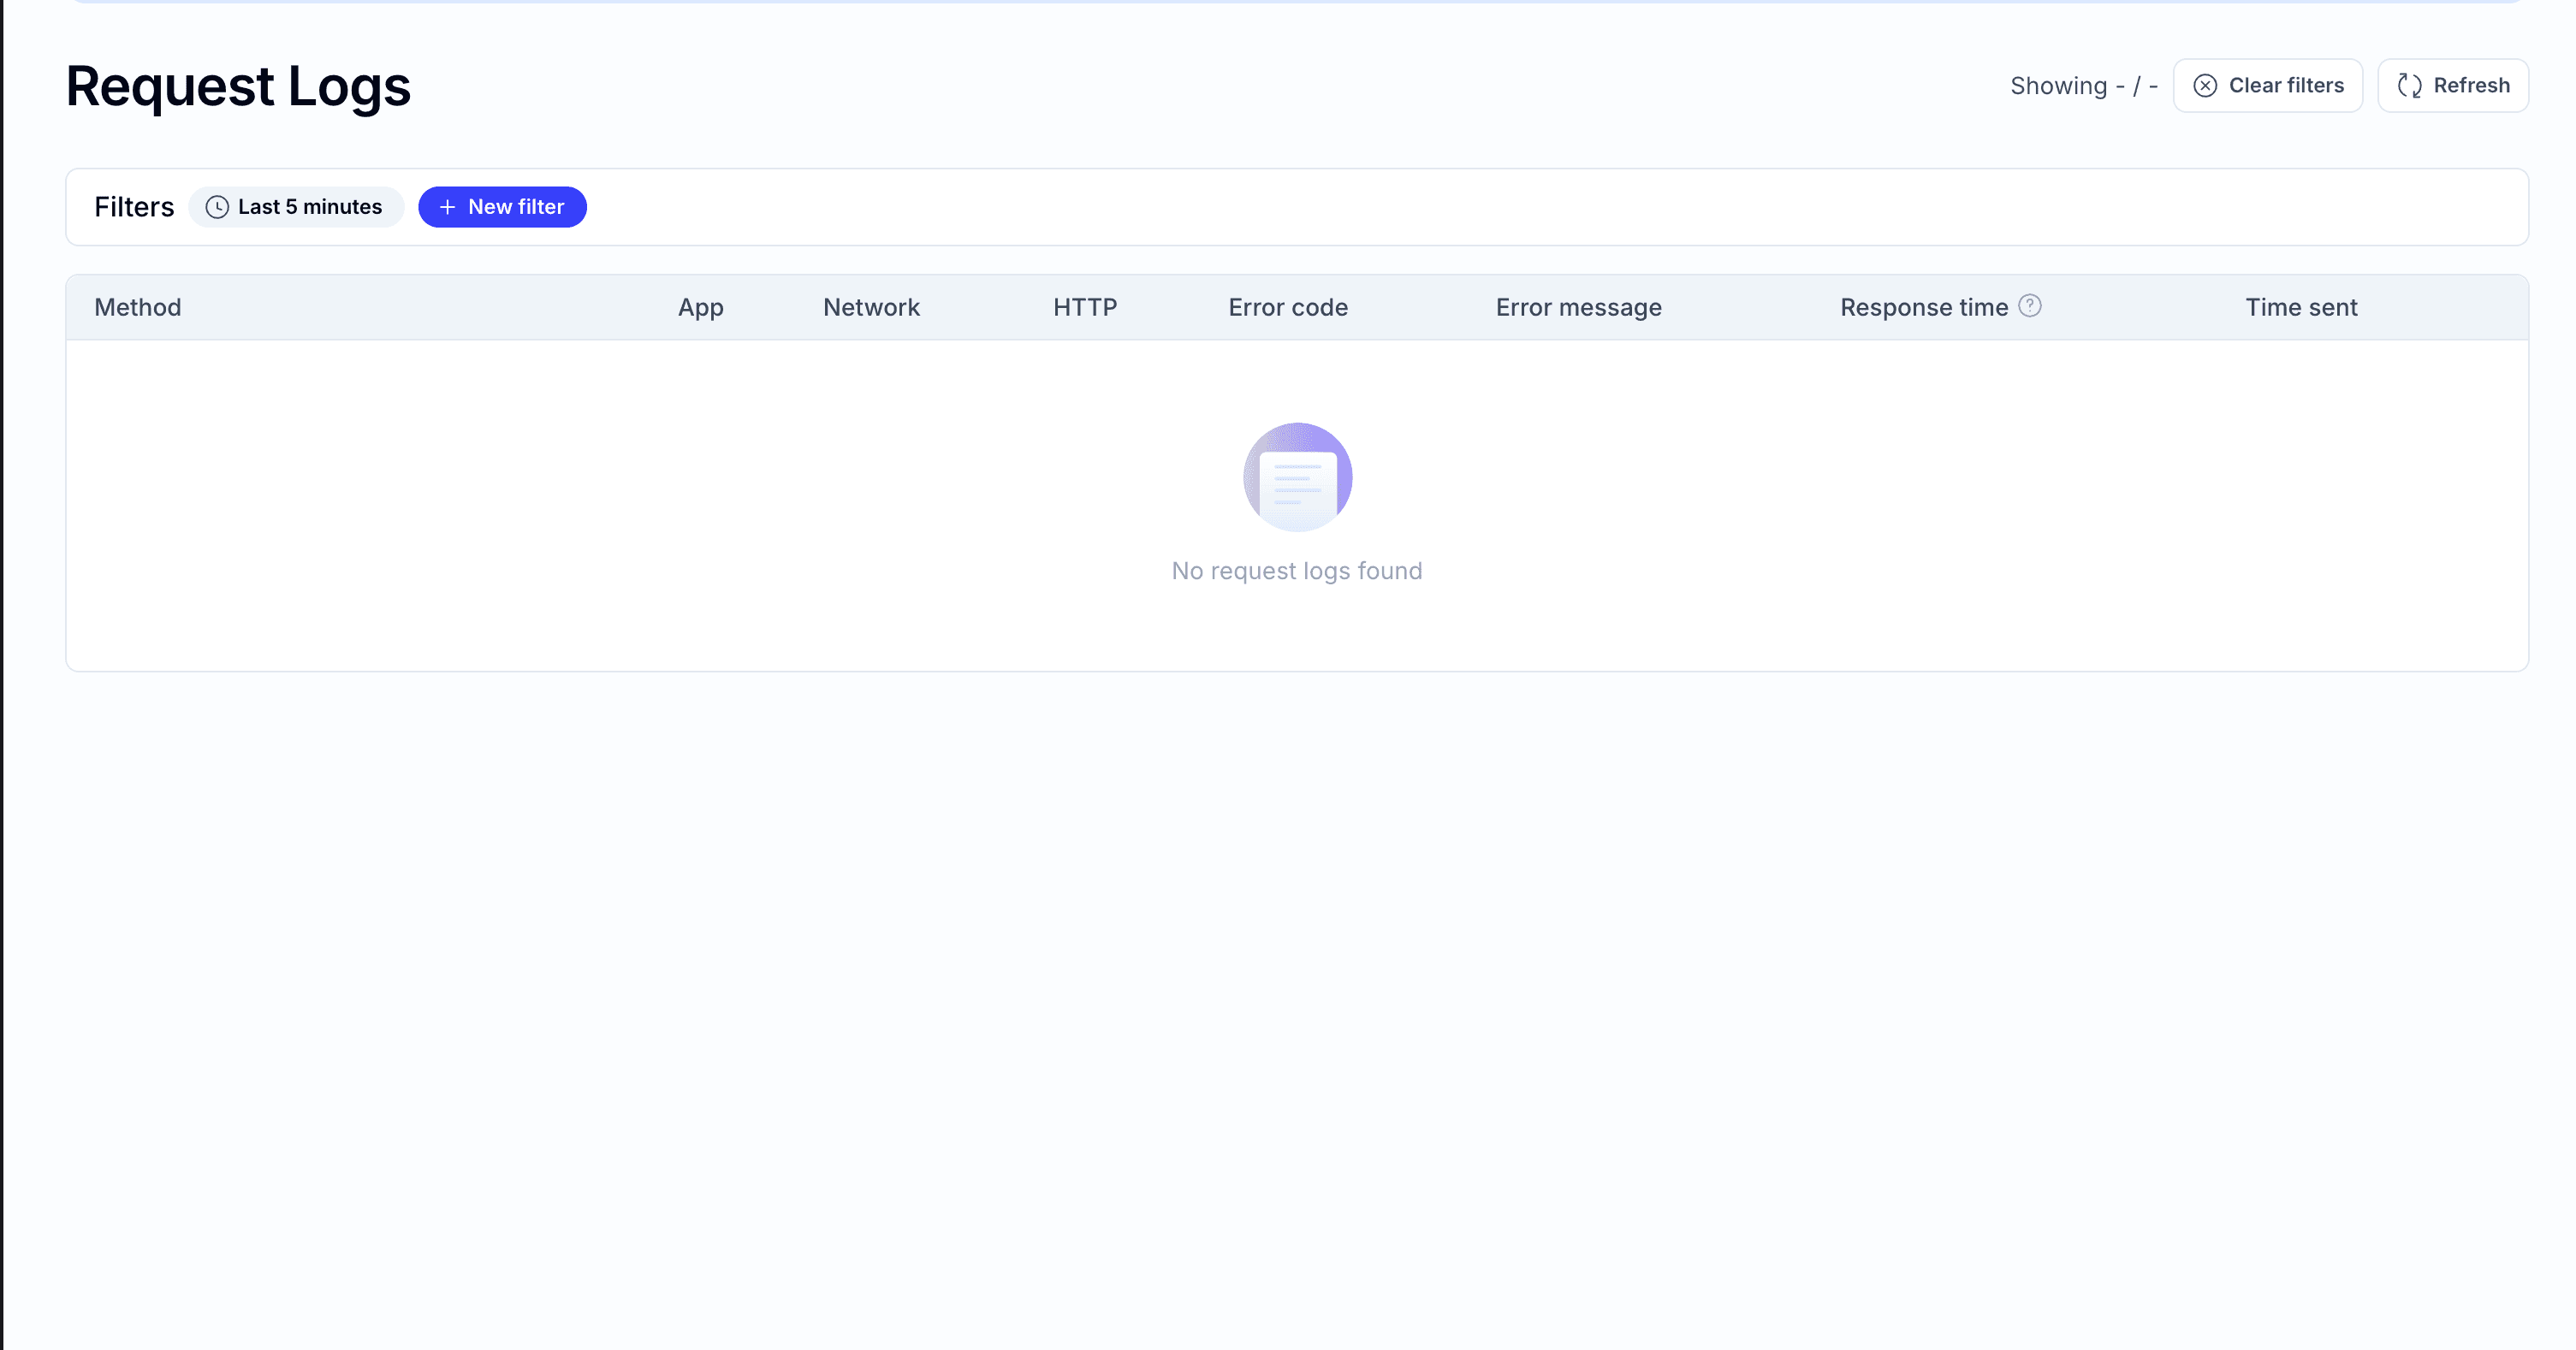Click the Response time column header

1923,307
